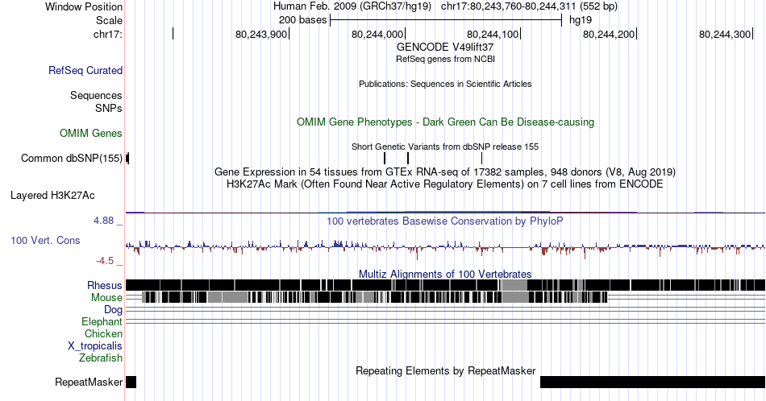Click the Window Position label
Screen dimensions: 766x401
coord(84,6)
